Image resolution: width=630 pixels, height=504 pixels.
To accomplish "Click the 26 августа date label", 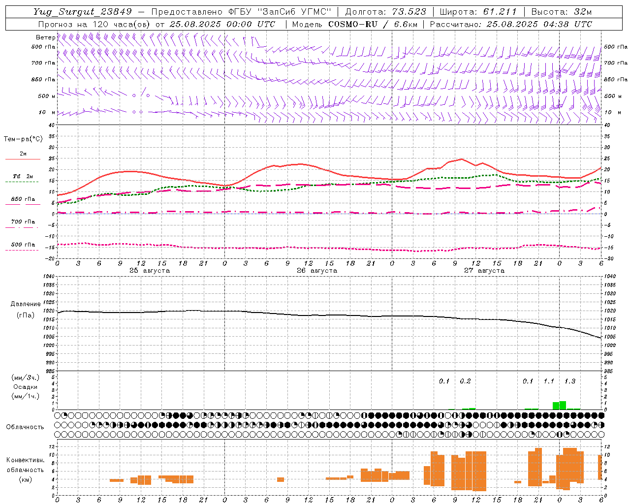I will point(317,271).
